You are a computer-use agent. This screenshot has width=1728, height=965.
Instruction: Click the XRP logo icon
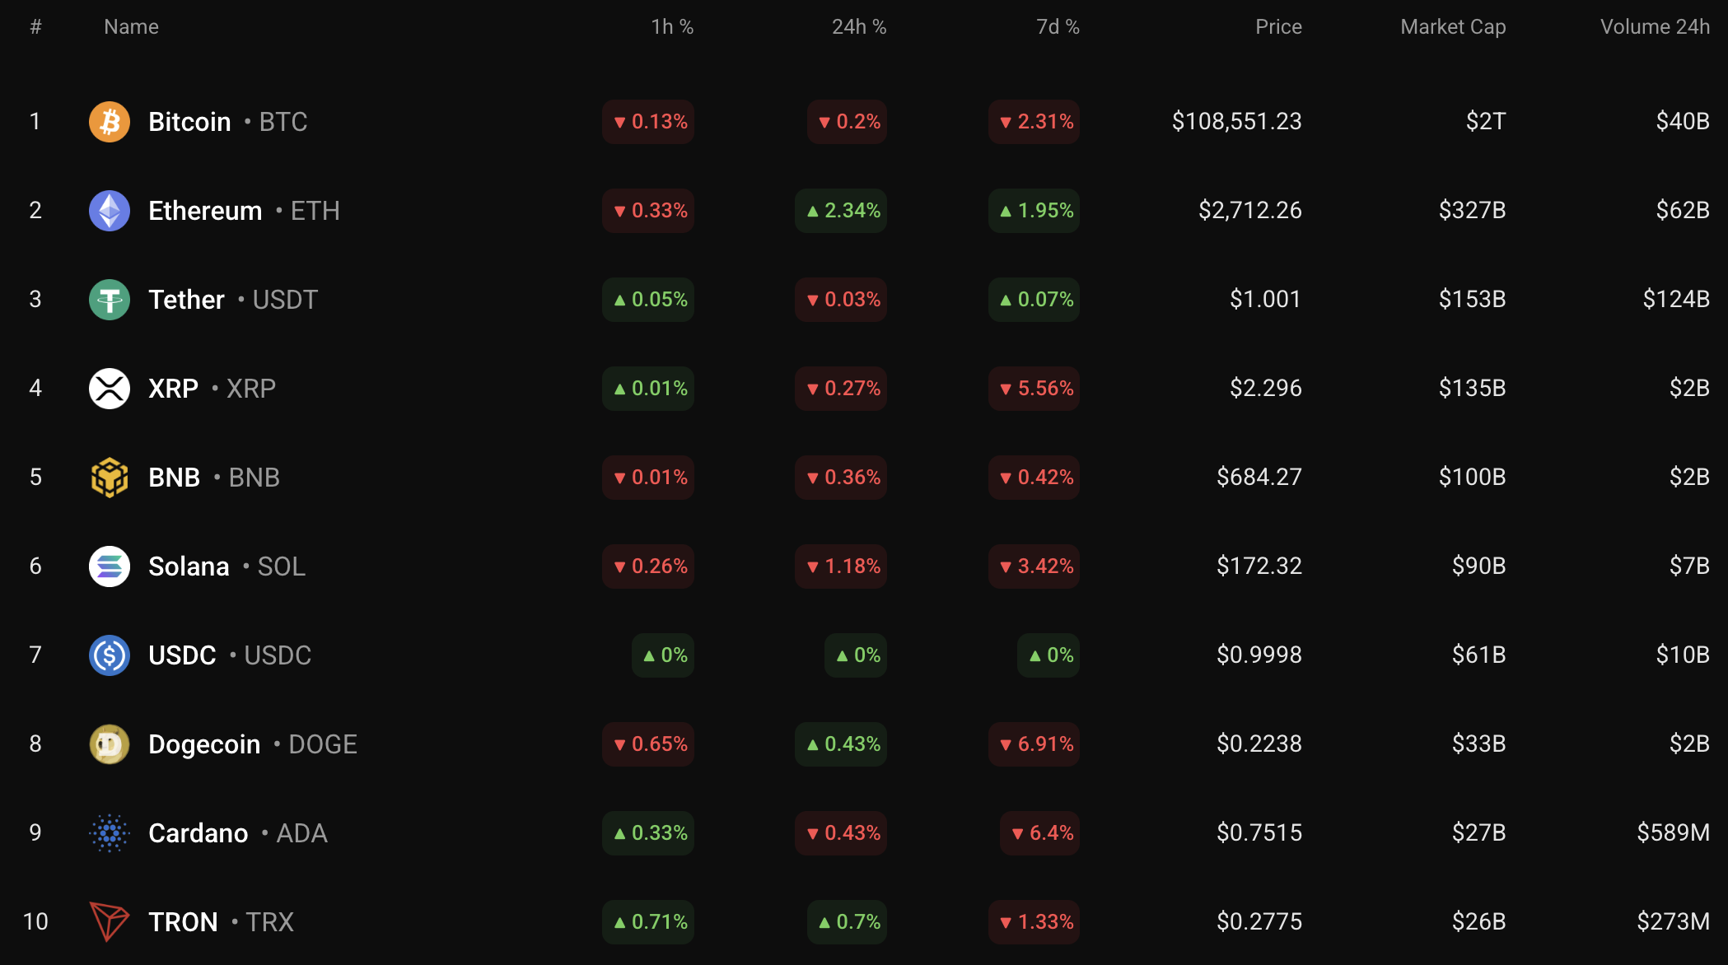tap(110, 389)
